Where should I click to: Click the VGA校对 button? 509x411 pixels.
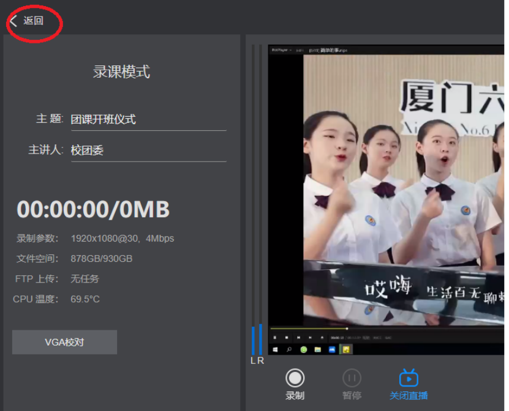click(x=64, y=342)
